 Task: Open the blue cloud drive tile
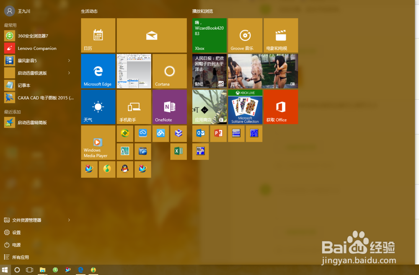coord(143,134)
